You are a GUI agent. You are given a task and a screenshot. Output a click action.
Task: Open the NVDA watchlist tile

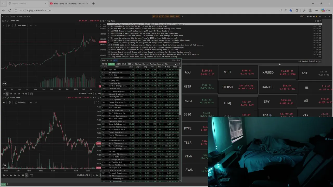pos(200,101)
